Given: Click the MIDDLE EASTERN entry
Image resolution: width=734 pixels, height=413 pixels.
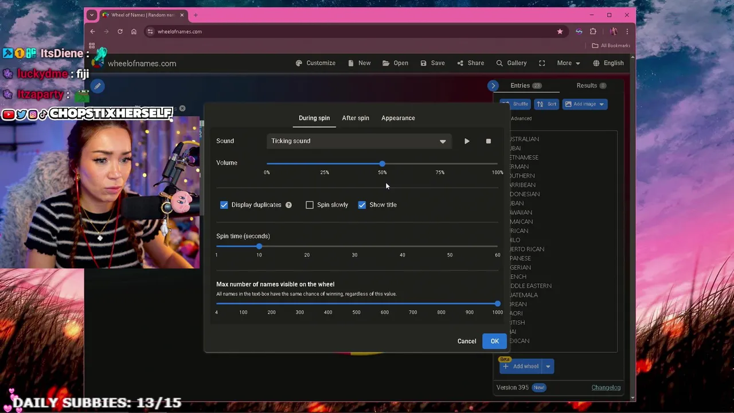Looking at the screenshot, I should (x=530, y=286).
